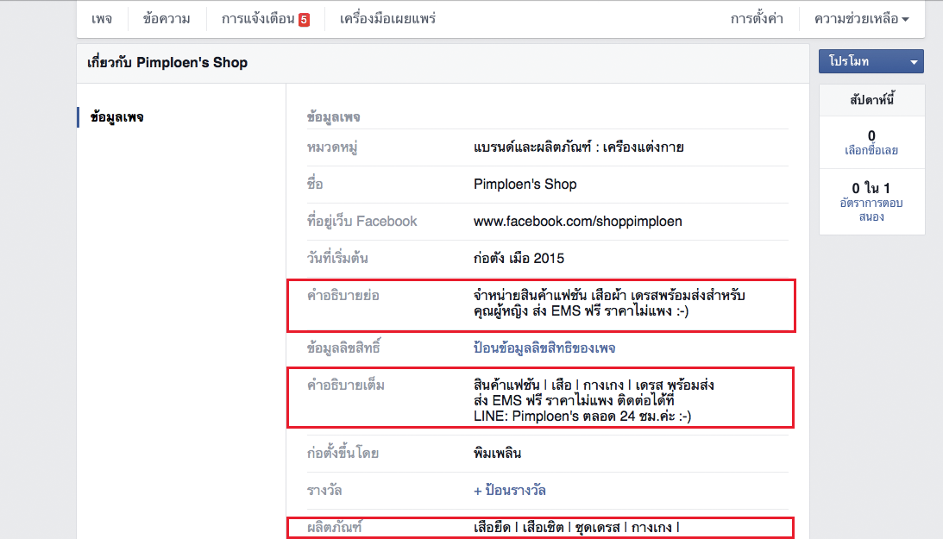The height and width of the screenshot is (539, 943).
Task: Edit the ชื่อ row Pimploen's Shop
Action: [547, 185]
